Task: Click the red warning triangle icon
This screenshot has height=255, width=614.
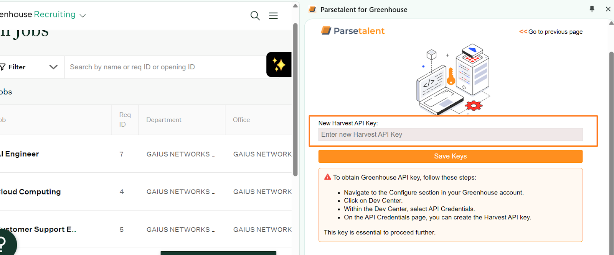Action: (327, 177)
